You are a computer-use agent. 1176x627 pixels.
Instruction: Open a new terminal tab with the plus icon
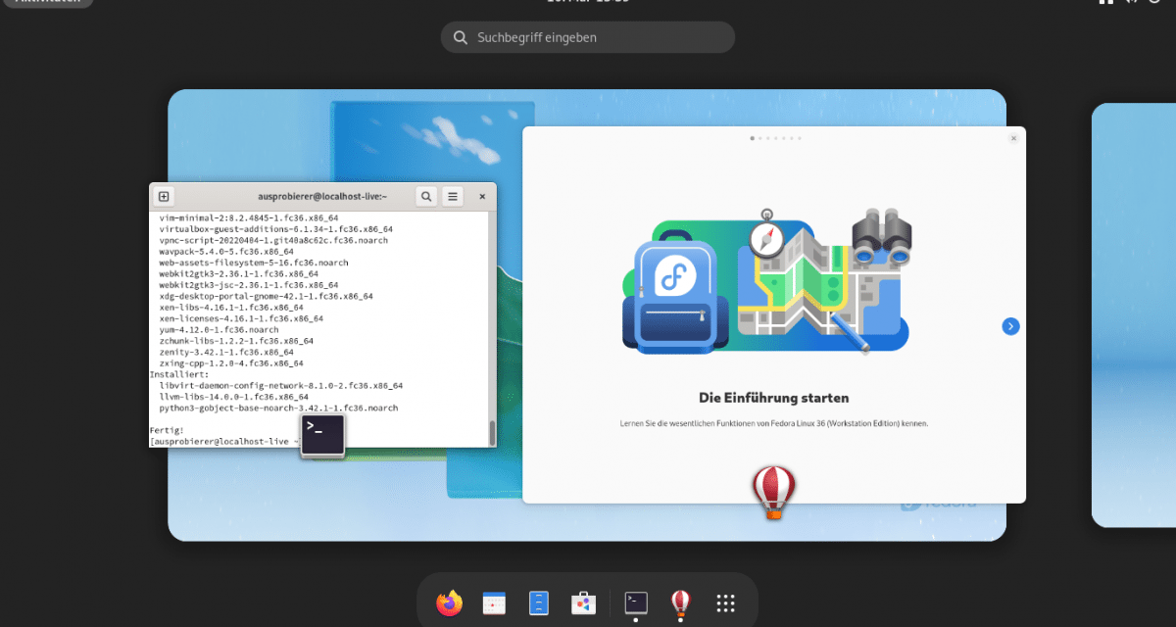164,196
